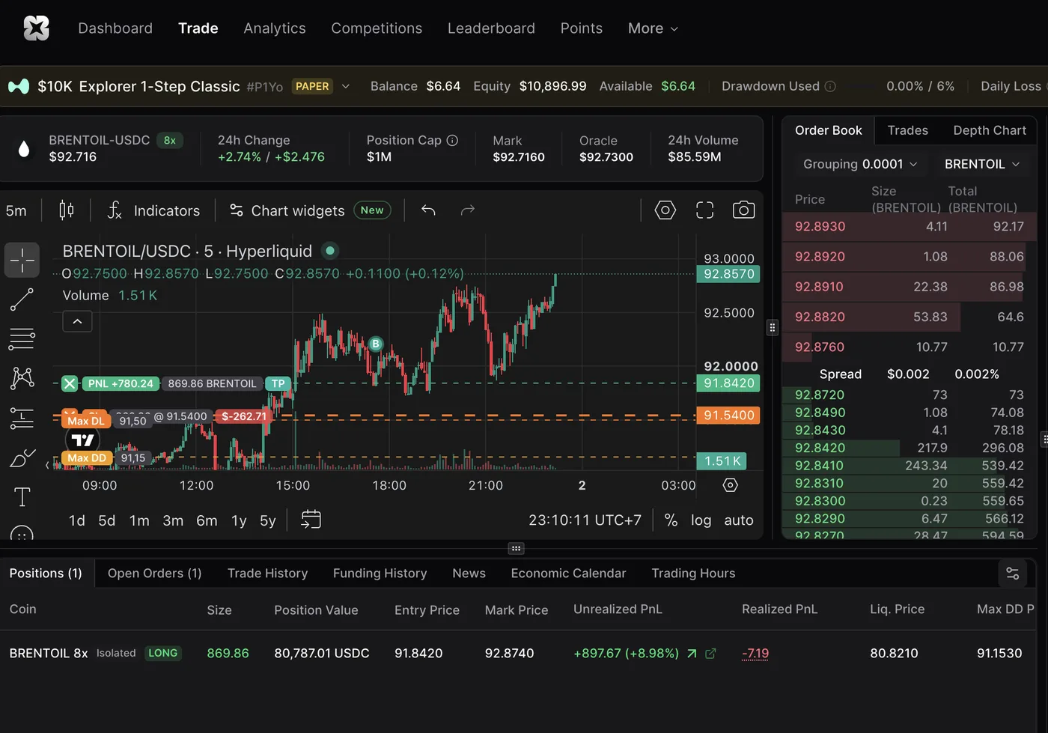This screenshot has height=733, width=1048.
Task: Open the BRENTOIL unit dropdown in order book
Action: [981, 164]
